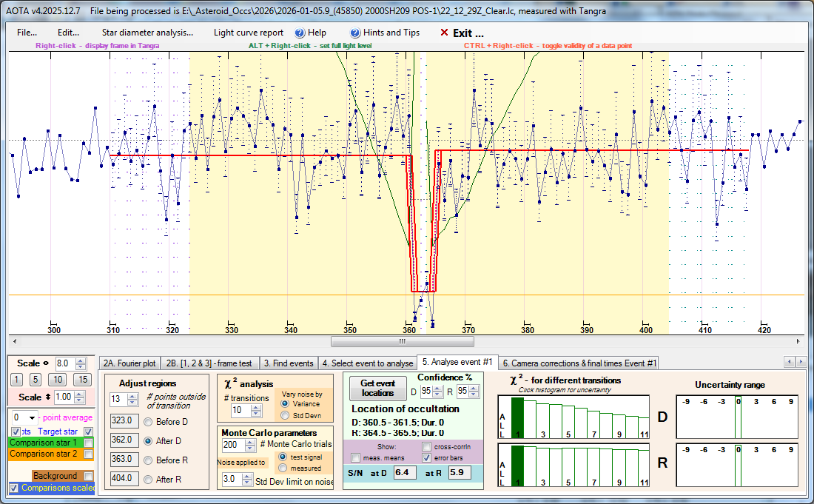Click the Get event locations button
Image resolution: width=814 pixels, height=504 pixels.
coord(377,388)
